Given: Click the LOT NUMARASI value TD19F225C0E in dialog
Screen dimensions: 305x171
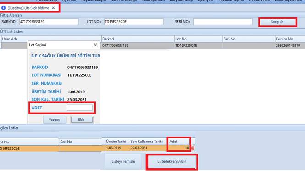Looking at the screenshot, I should click(x=79, y=75).
